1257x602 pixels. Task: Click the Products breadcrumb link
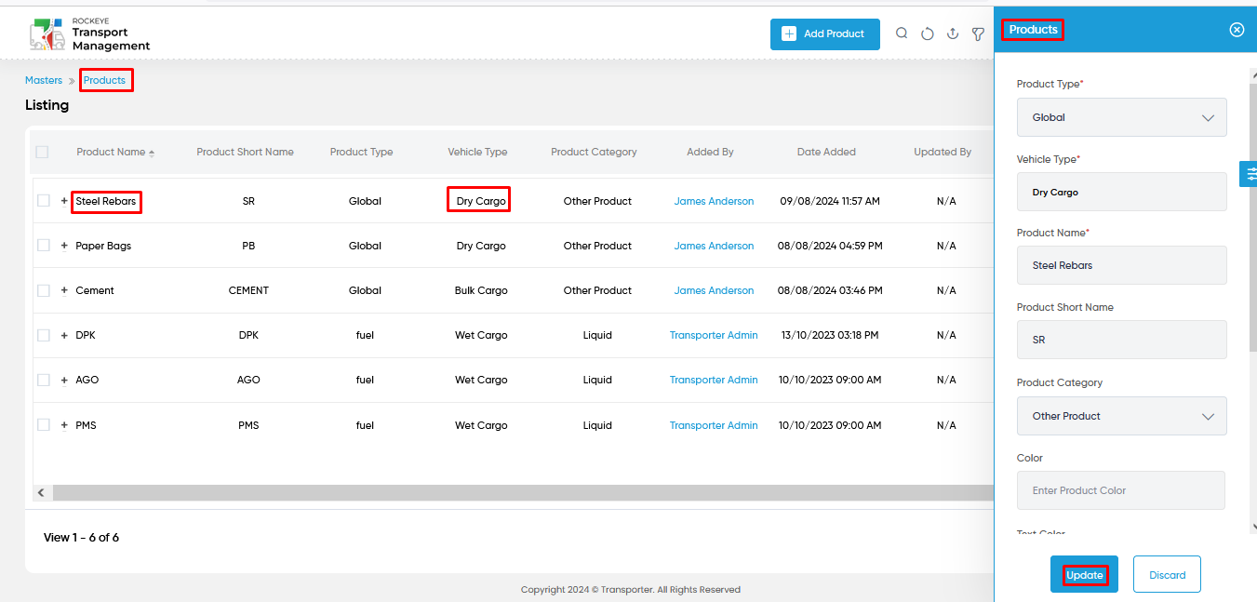104,80
